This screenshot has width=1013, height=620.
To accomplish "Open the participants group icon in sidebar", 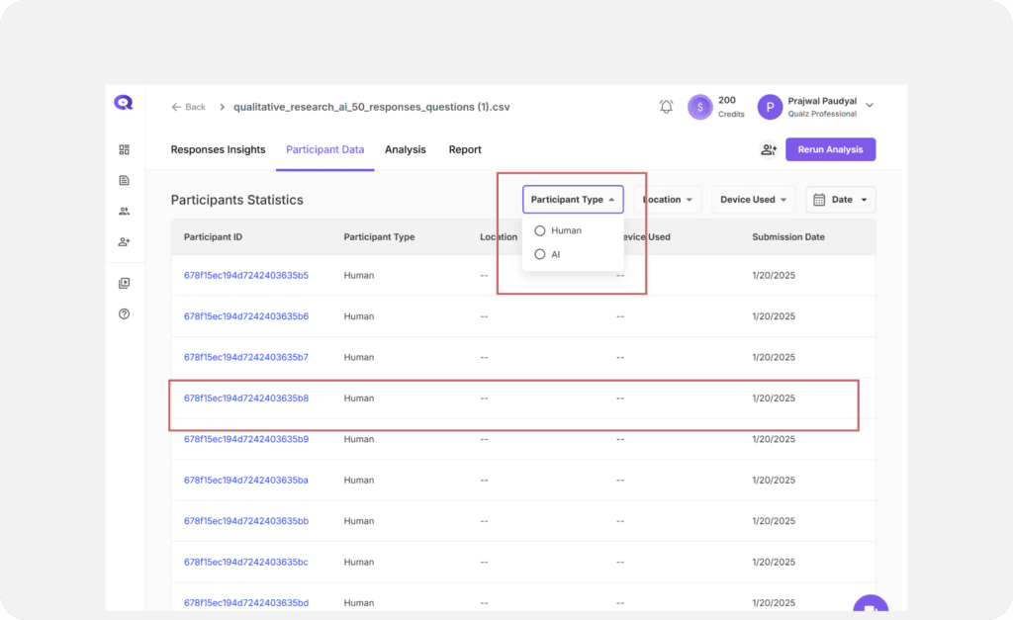I will (124, 211).
